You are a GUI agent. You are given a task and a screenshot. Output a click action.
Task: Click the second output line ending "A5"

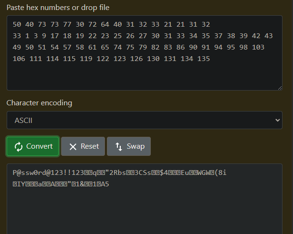[61, 183]
